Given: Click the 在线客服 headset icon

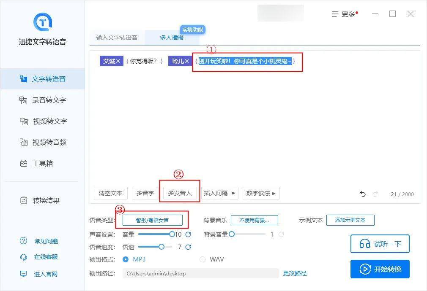Looking at the screenshot, I should point(23,257).
